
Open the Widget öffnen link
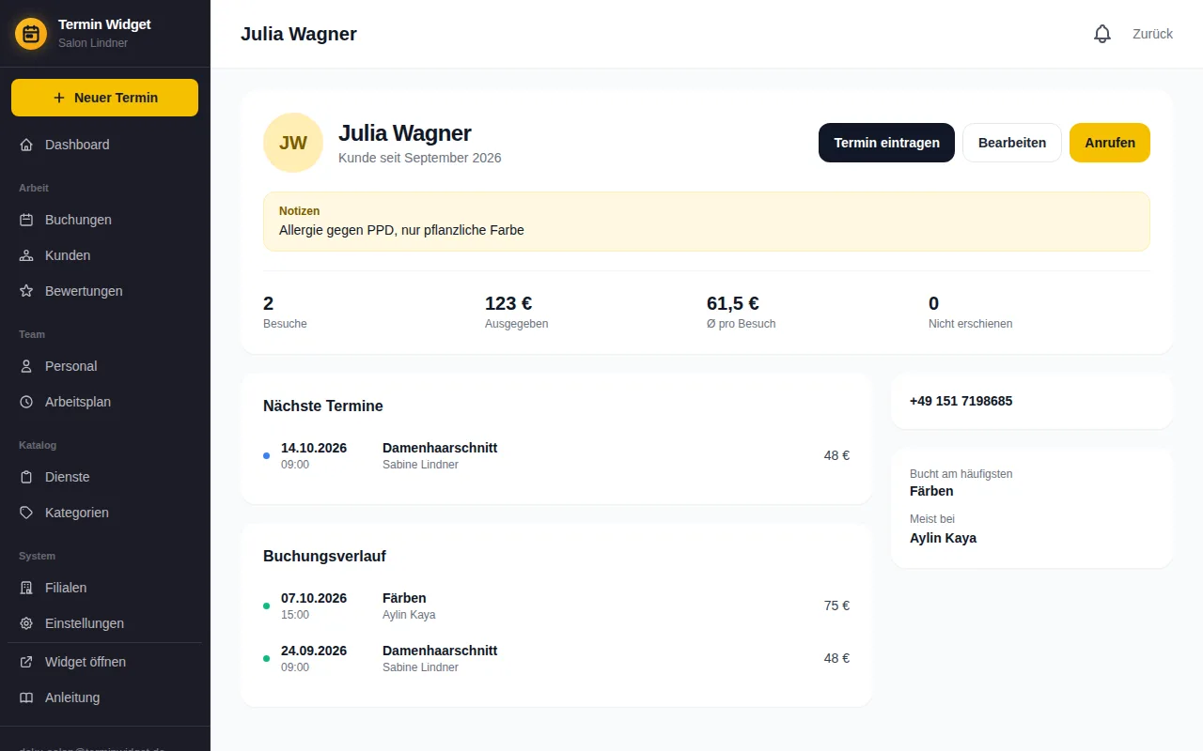point(104,662)
